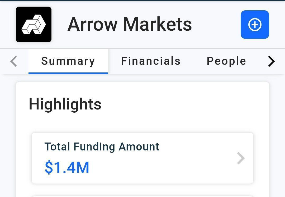Switch to the Financials tab
The width and height of the screenshot is (285, 197).
point(151,61)
